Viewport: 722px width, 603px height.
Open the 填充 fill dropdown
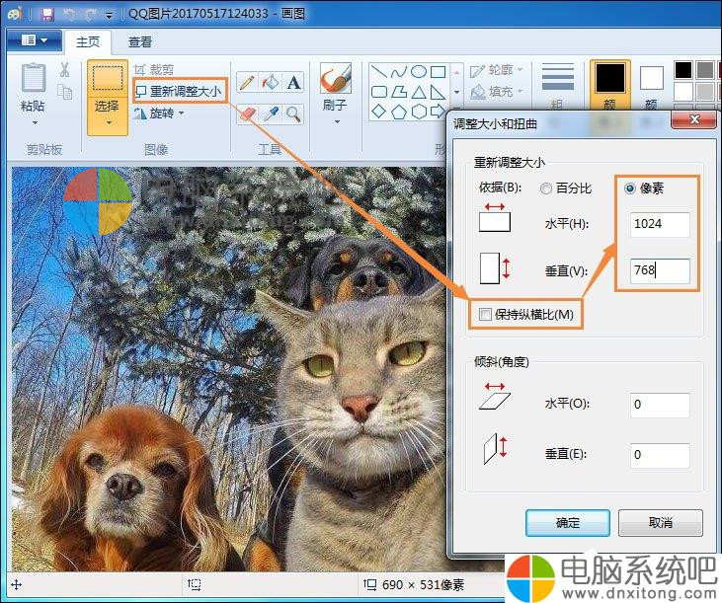pos(497,92)
